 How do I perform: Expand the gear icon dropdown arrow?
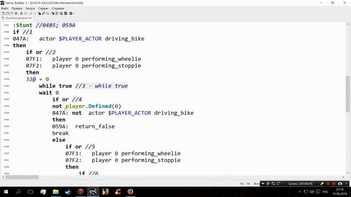(74, 13)
